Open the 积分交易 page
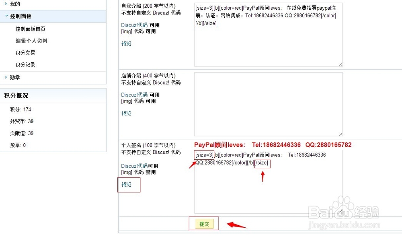 coord(25,53)
